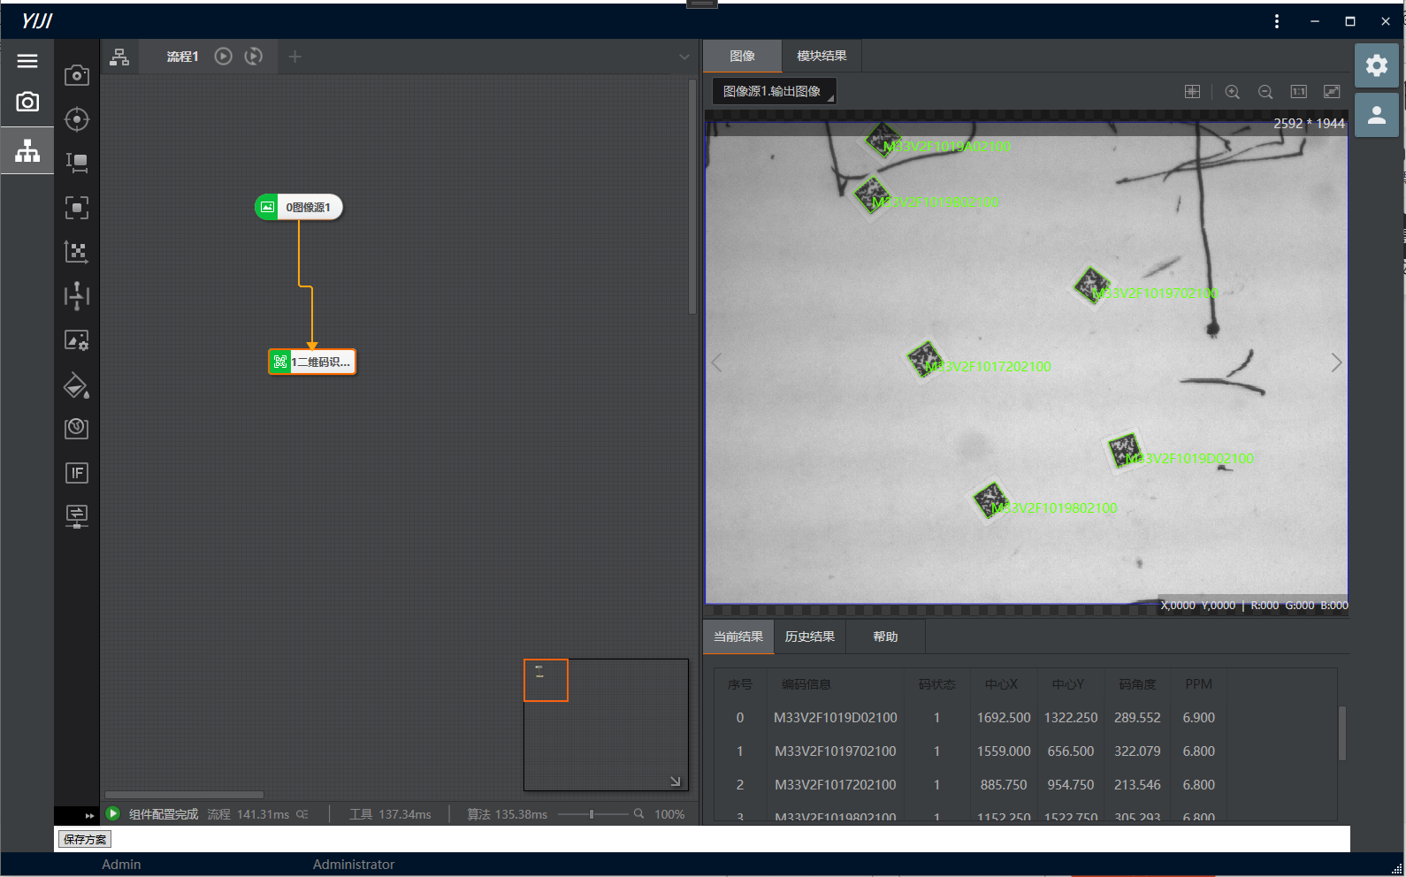Zoom out on the image
This screenshot has height=877, width=1406.
point(1265,92)
